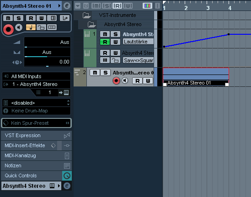
Task: Toggle global Mute button in track list header
Action: click(x=96, y=6)
